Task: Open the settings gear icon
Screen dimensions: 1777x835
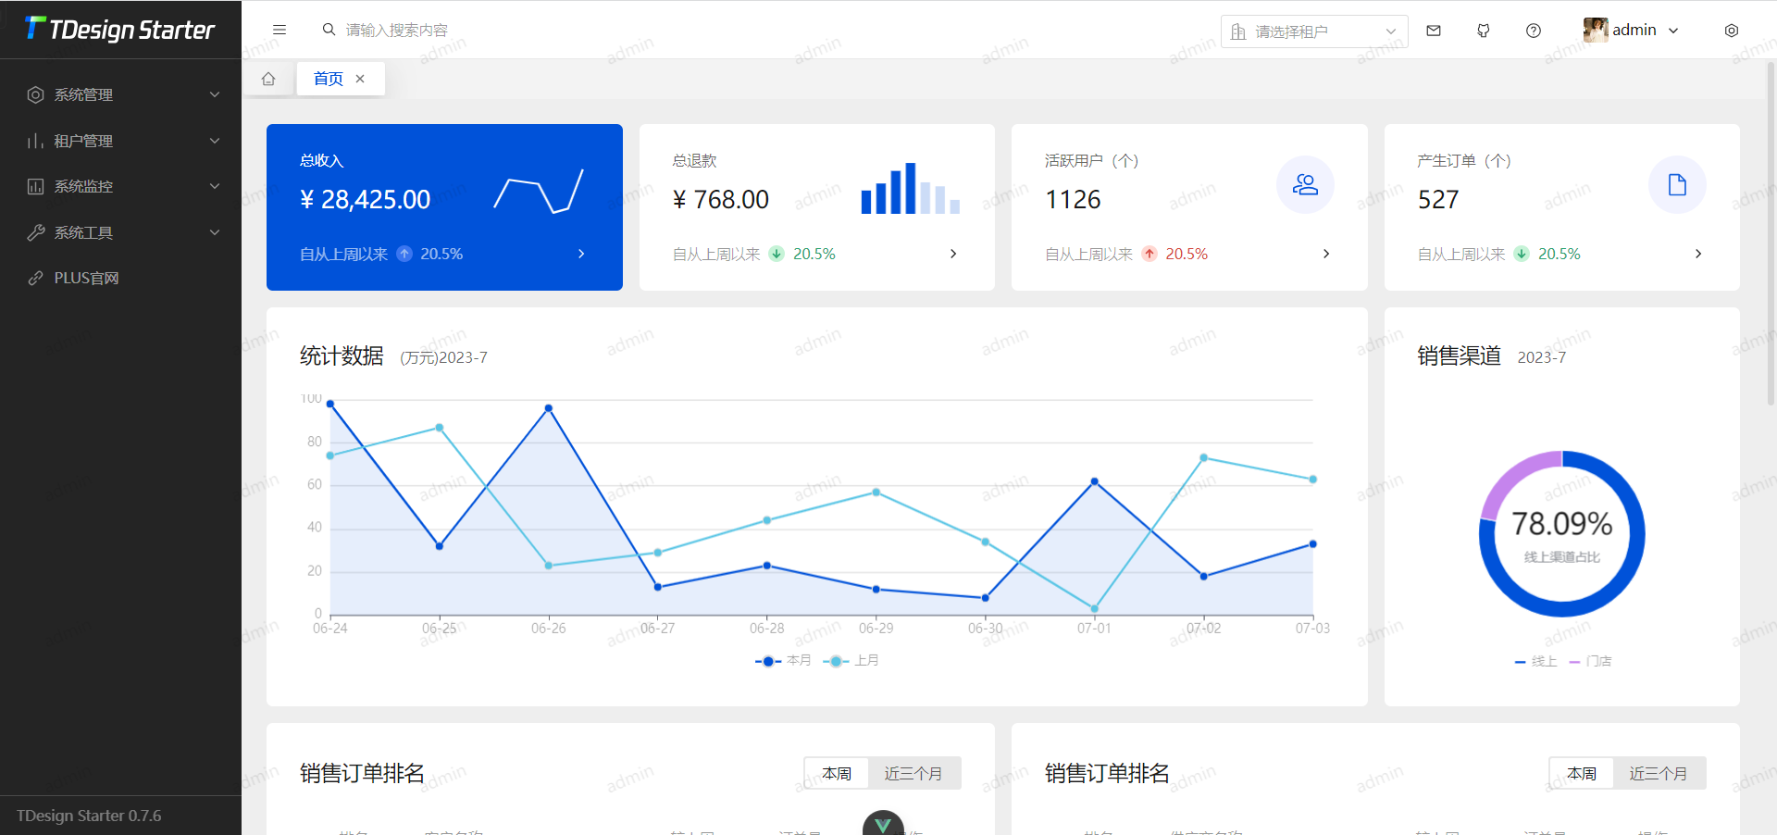Action: pos(1731,30)
